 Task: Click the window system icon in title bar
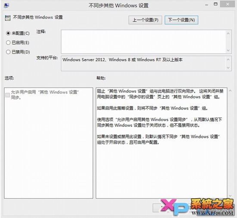(6, 6)
